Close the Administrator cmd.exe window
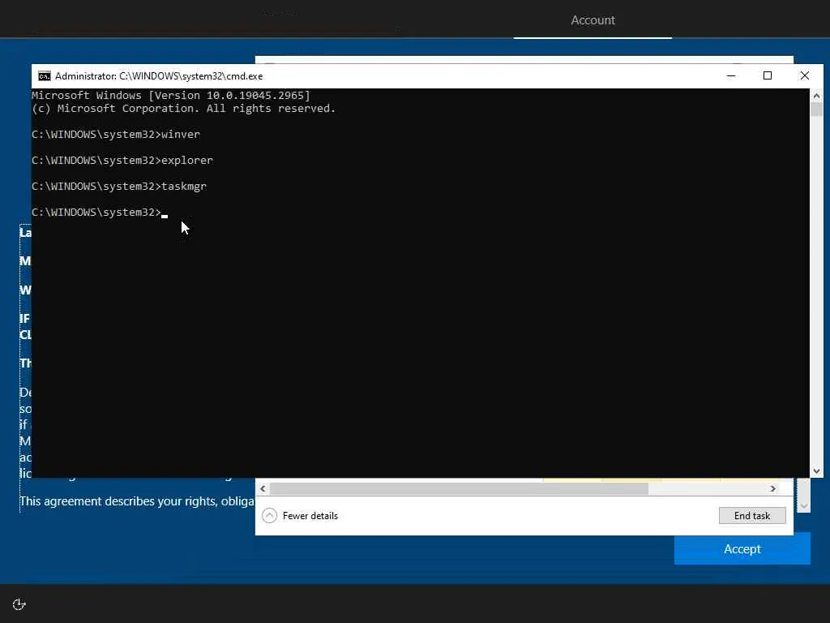 804,75
